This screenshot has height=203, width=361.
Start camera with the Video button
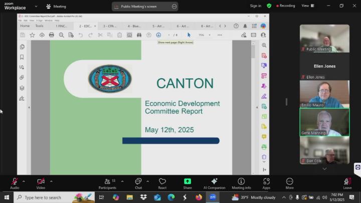[x=41, y=183]
